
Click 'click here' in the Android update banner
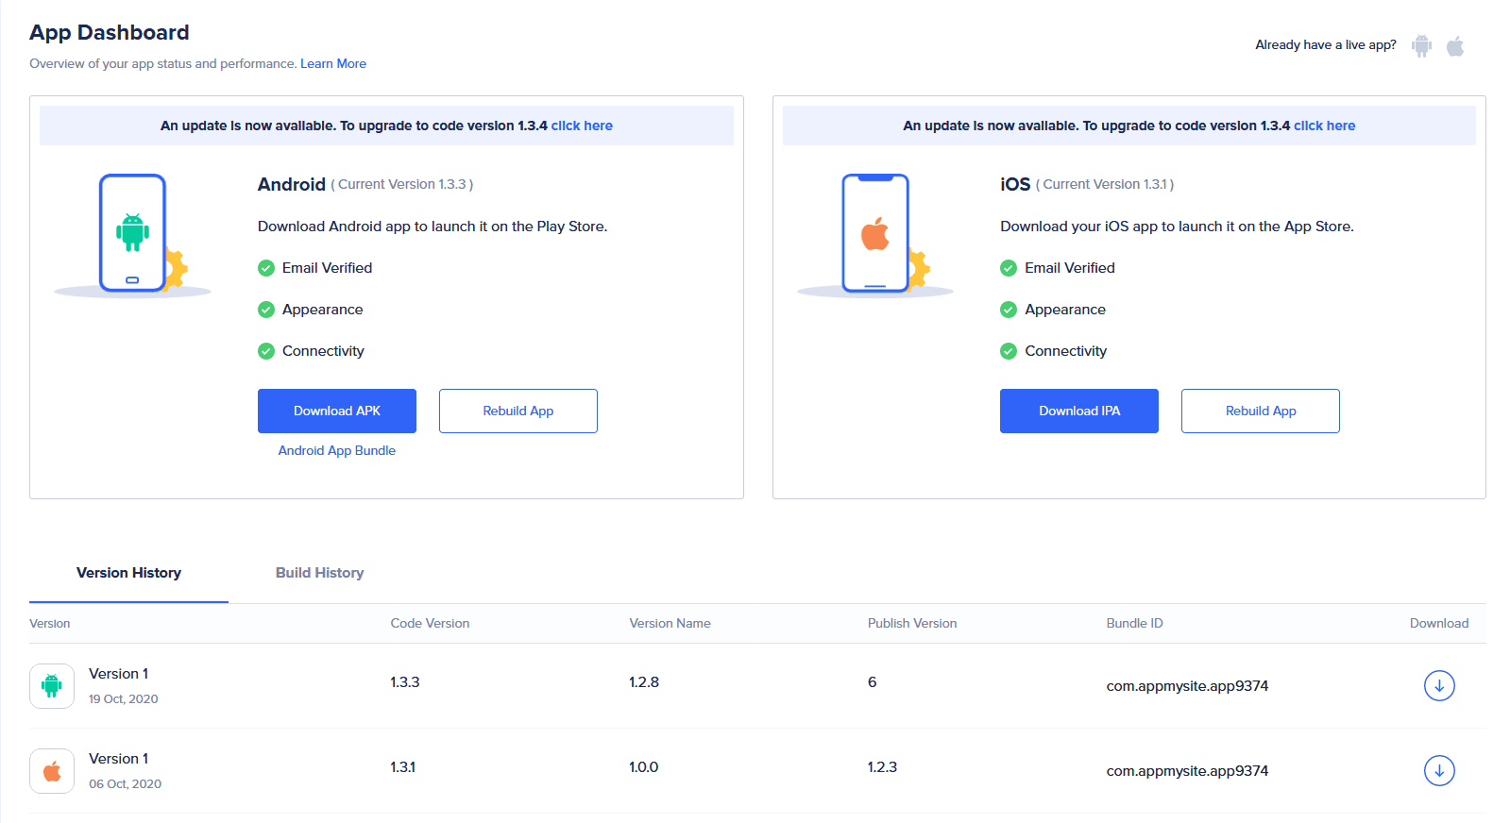[x=582, y=126]
